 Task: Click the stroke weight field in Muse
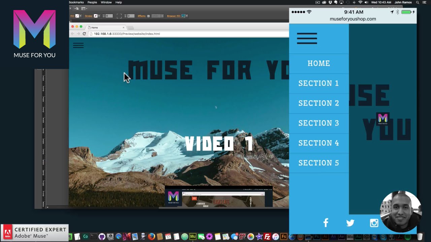[109, 16]
